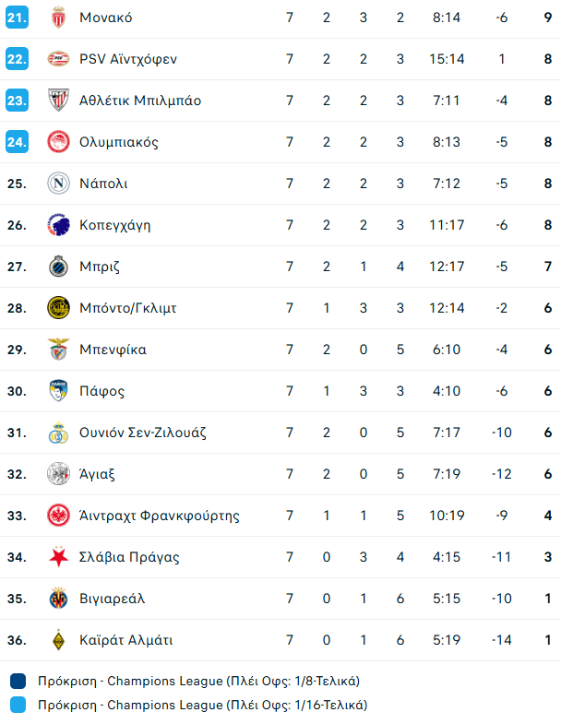The height and width of the screenshot is (724, 561).
Task: Click the Villarreal yellow crest icon
Action: [x=58, y=599]
